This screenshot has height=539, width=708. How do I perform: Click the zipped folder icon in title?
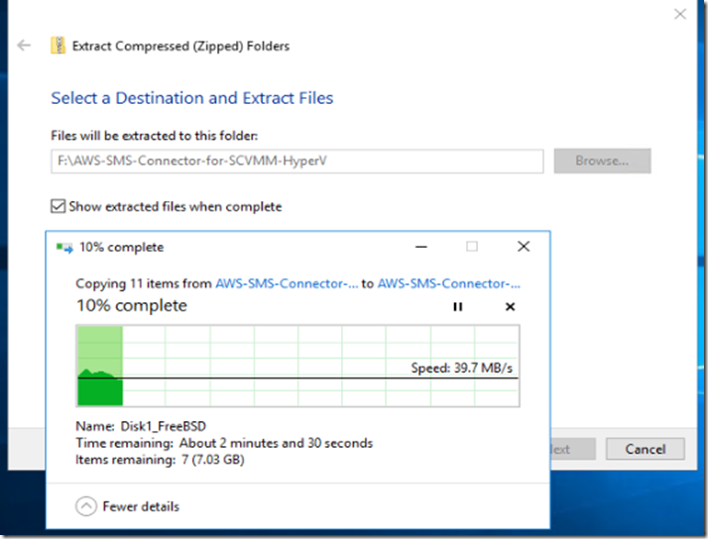pos(58,46)
